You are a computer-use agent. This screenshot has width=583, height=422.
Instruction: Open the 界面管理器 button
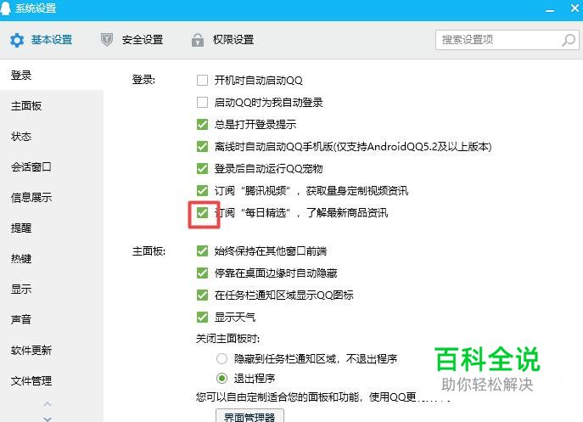click(249, 416)
